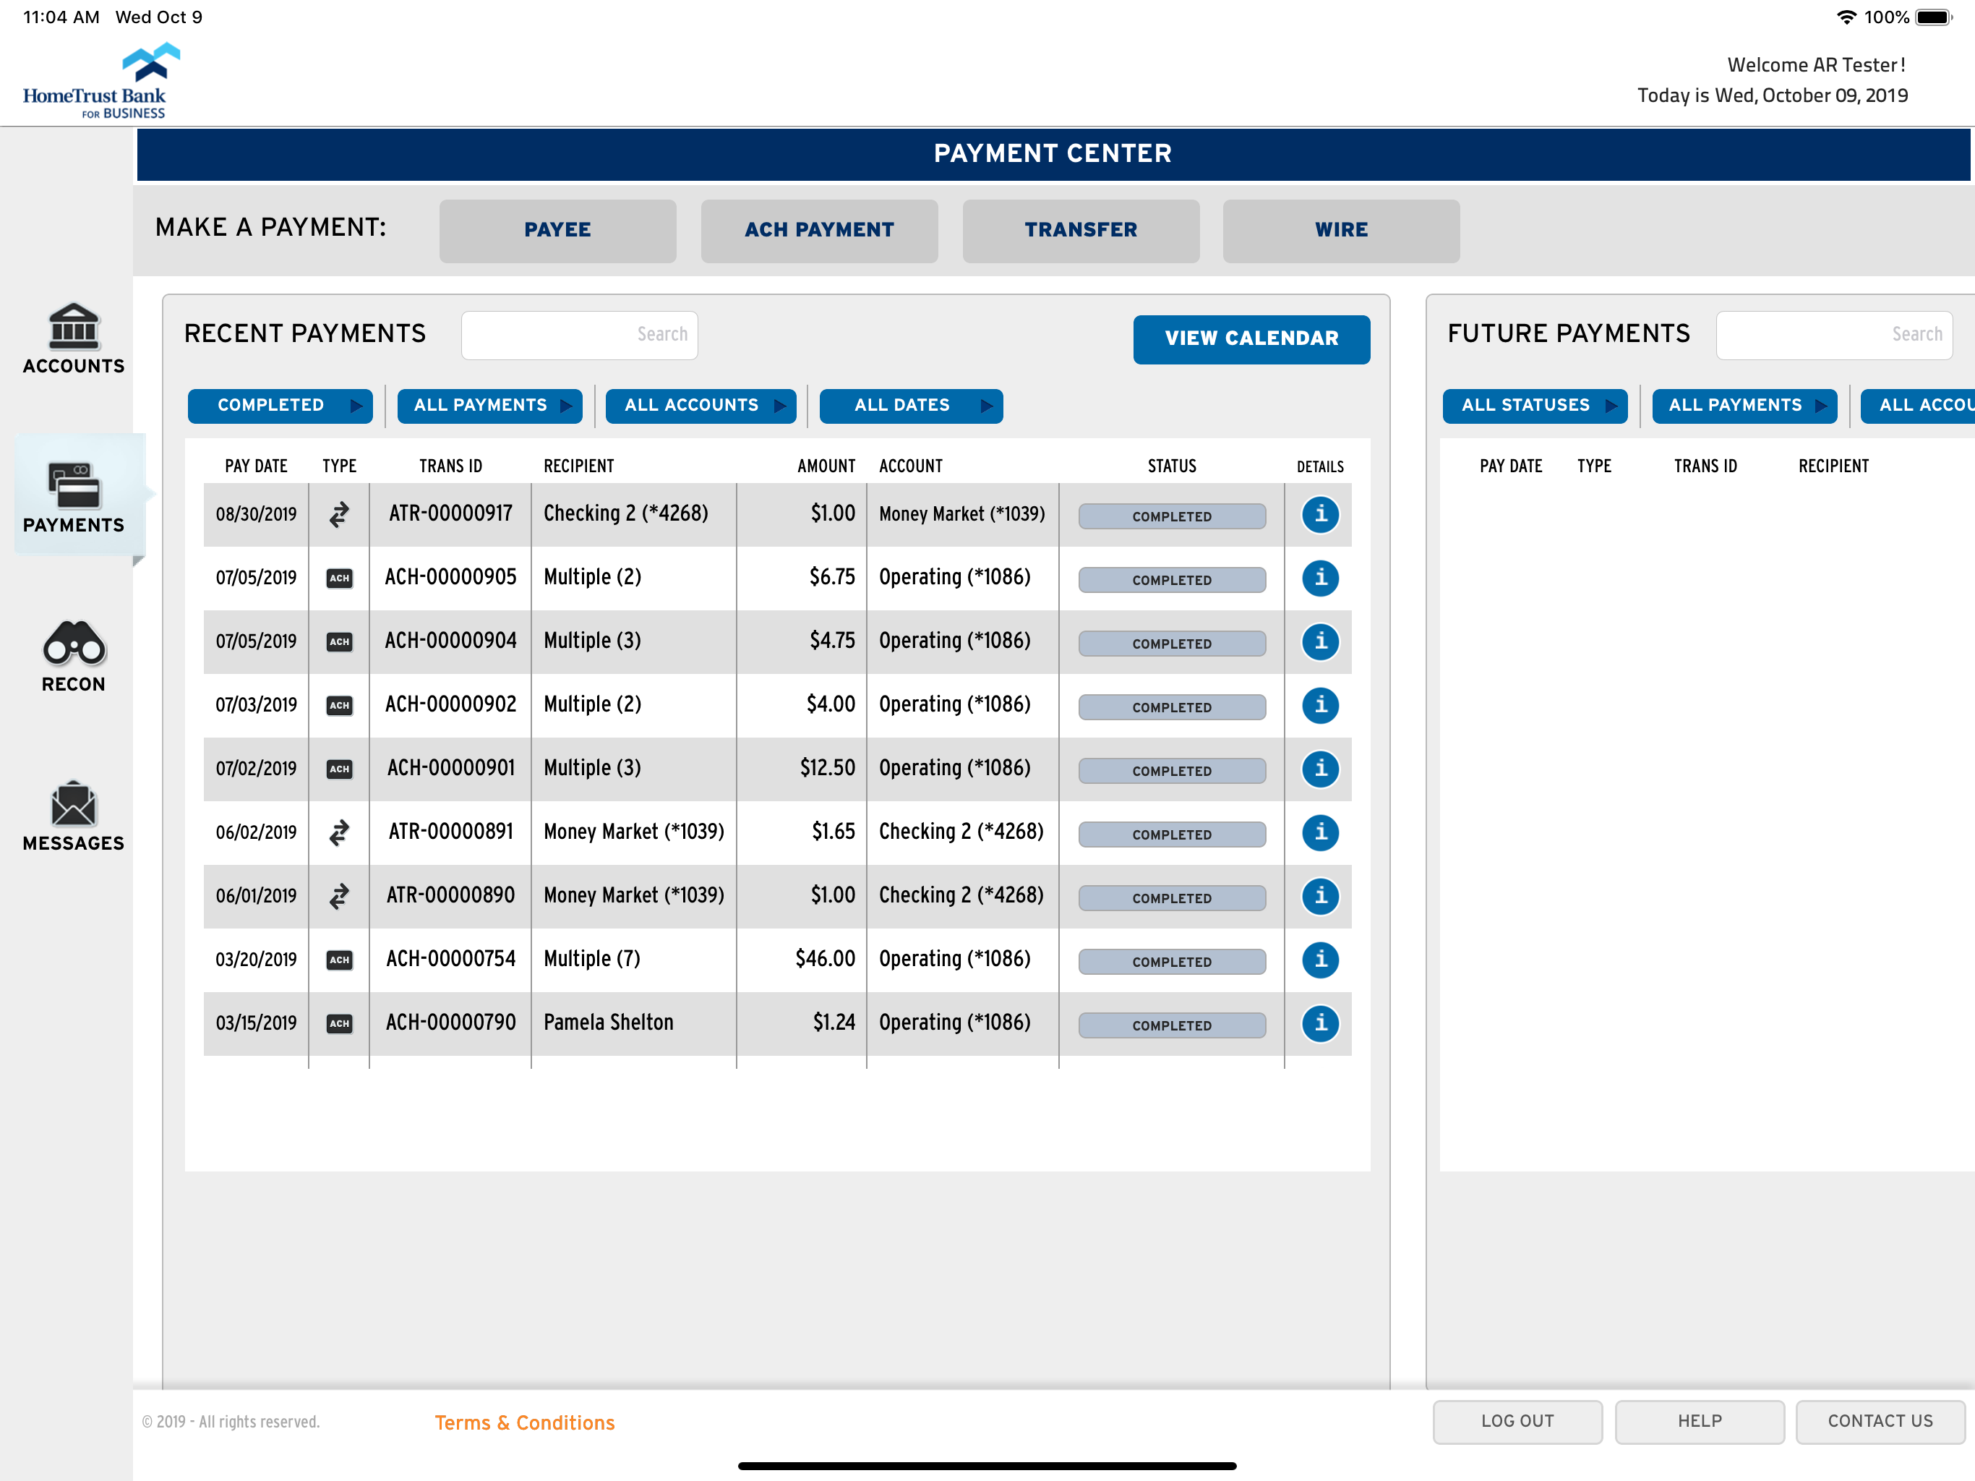Click ACH type icon for ACH-00000904
This screenshot has height=1481, width=1975.
(339, 641)
